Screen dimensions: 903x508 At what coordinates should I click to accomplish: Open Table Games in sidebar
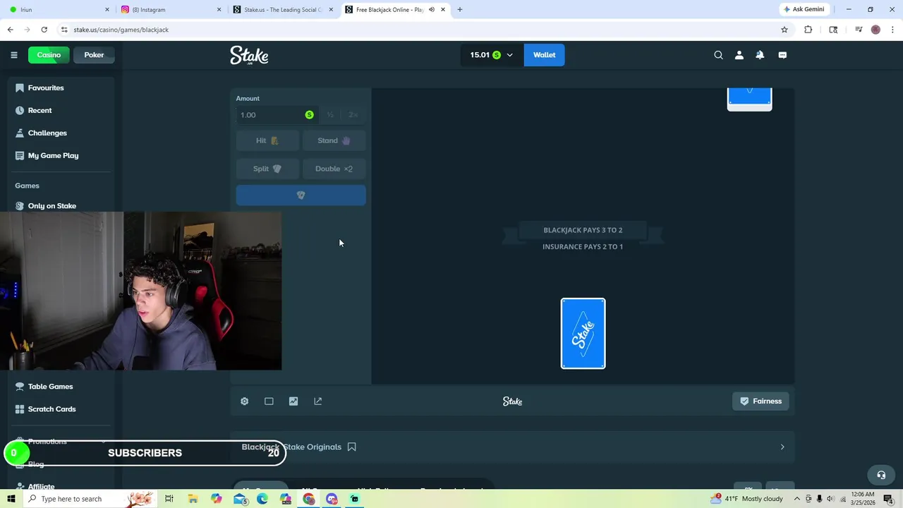click(50, 387)
